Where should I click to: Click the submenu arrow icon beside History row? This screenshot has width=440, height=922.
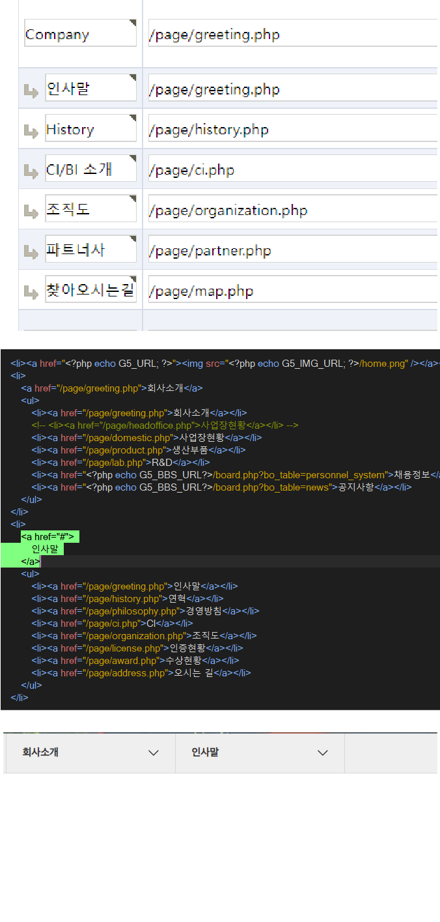[x=31, y=132]
